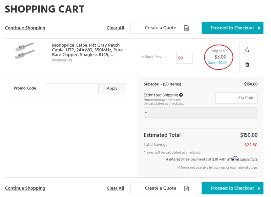Select 'Save - $0.49' text
The width and height of the screenshot is (271, 197).
pos(217,63)
